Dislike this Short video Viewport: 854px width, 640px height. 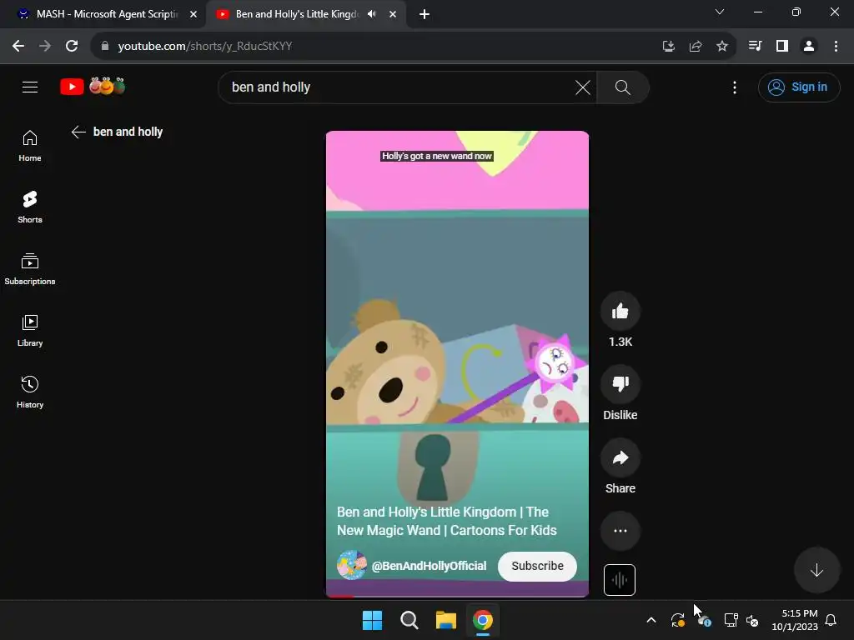(x=620, y=384)
